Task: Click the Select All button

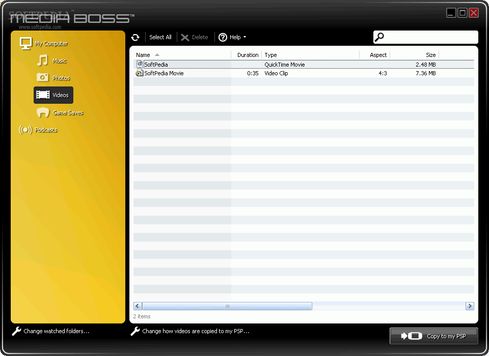Action: (160, 37)
